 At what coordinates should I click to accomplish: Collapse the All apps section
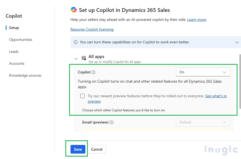[76, 59]
